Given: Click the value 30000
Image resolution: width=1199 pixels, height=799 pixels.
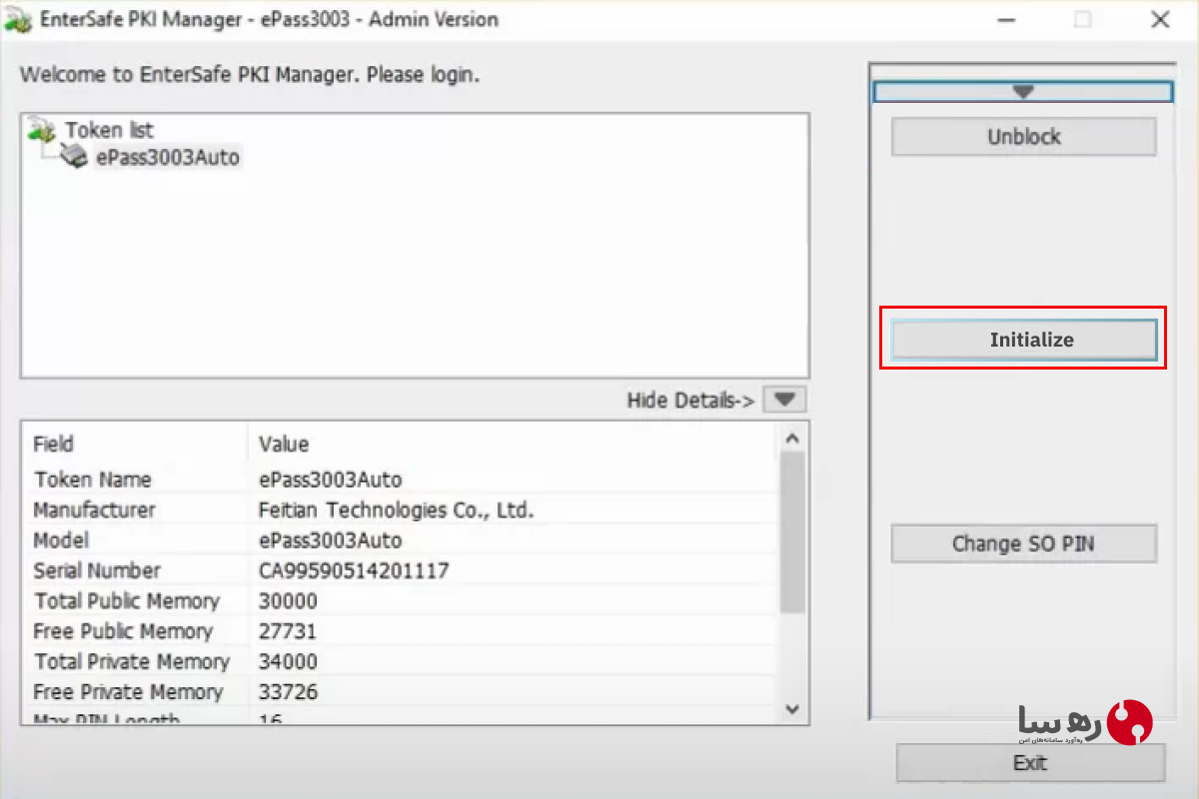Looking at the screenshot, I should (288, 601).
